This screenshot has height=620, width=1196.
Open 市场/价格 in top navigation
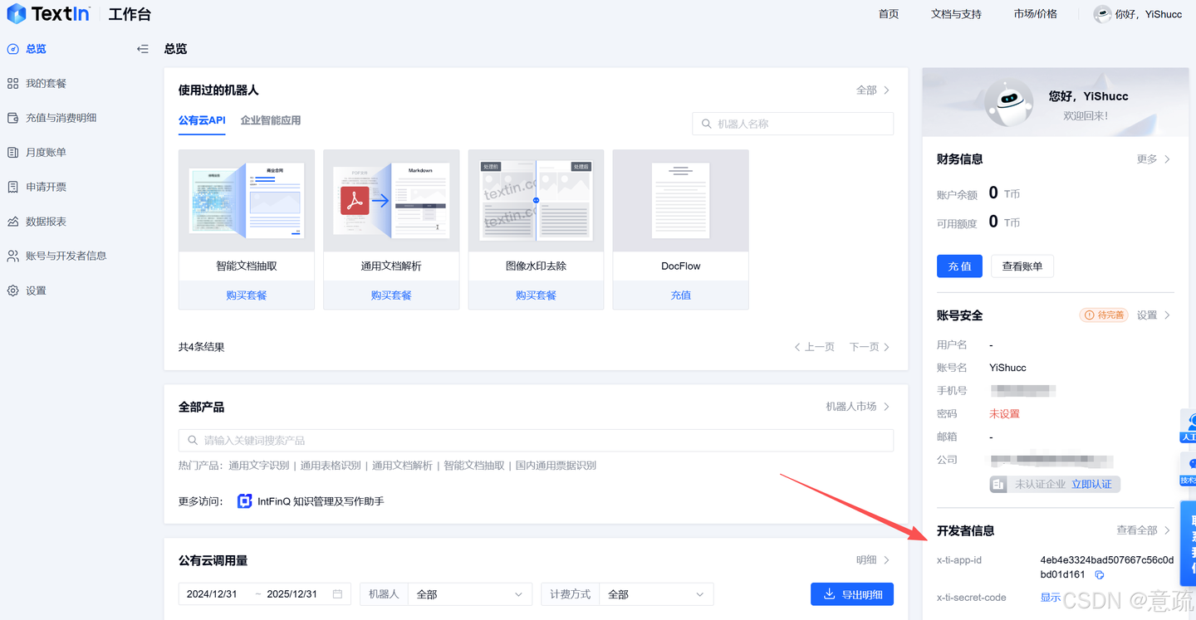pos(1036,14)
